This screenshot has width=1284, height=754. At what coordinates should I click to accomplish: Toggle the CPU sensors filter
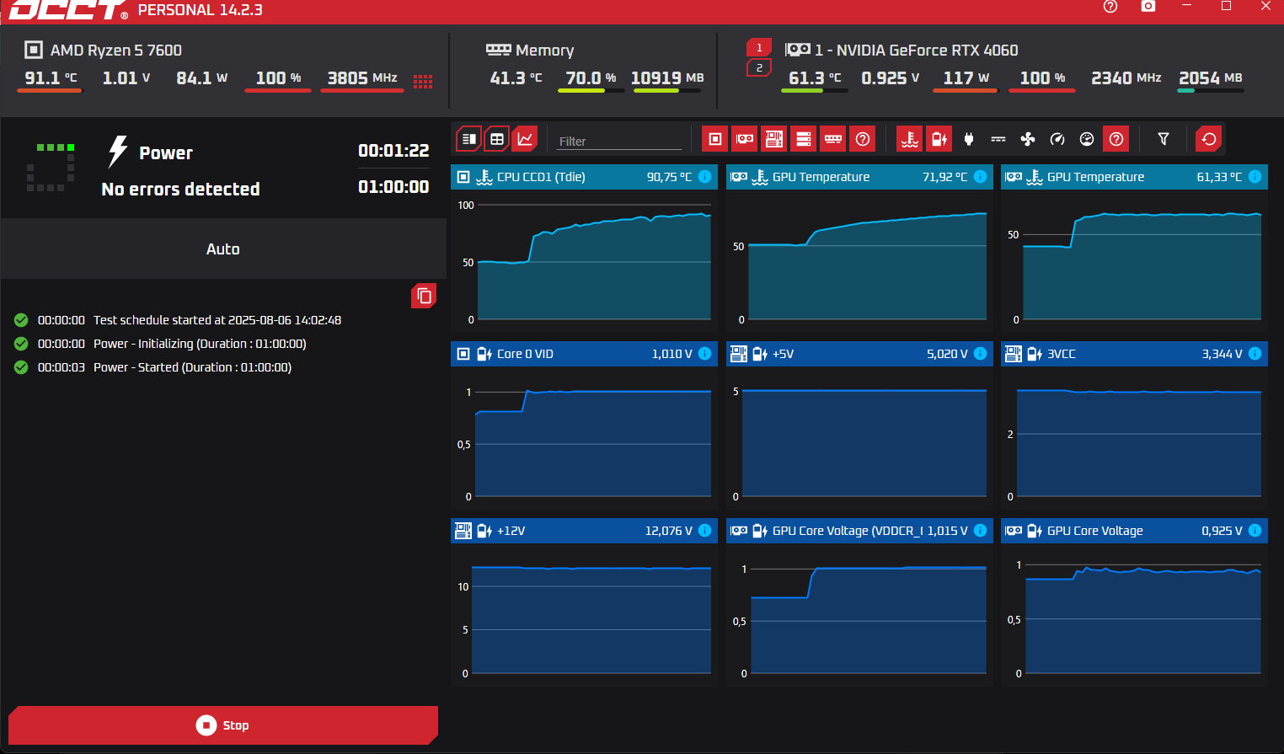(715, 139)
